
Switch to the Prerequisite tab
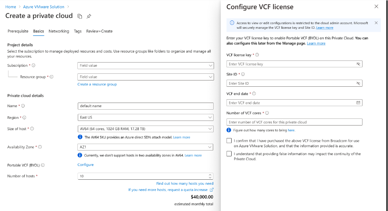click(x=18, y=31)
